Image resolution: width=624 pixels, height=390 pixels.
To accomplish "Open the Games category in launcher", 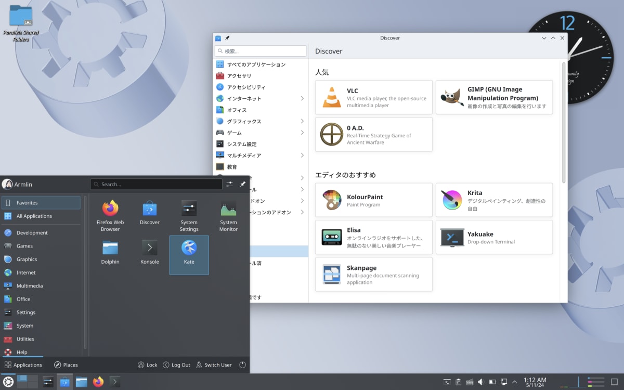I will click(x=41, y=246).
